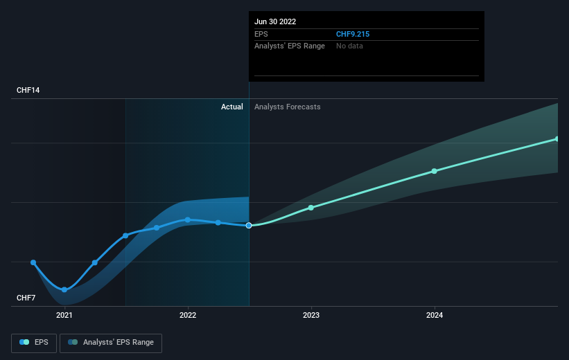Click the CHF7 y-axis label
This screenshot has width=569, height=360.
coord(26,298)
